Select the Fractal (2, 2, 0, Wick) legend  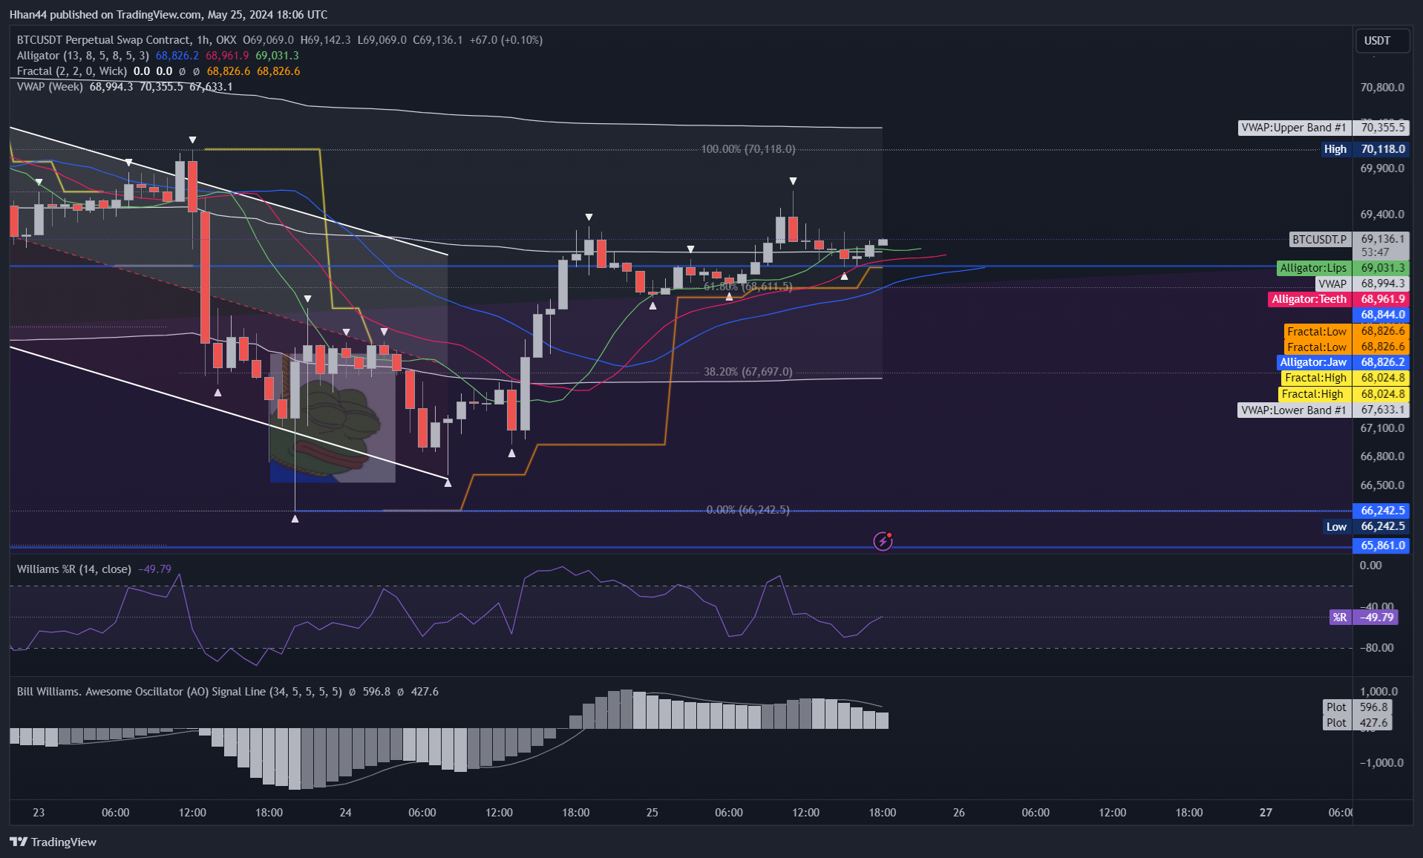(x=71, y=71)
